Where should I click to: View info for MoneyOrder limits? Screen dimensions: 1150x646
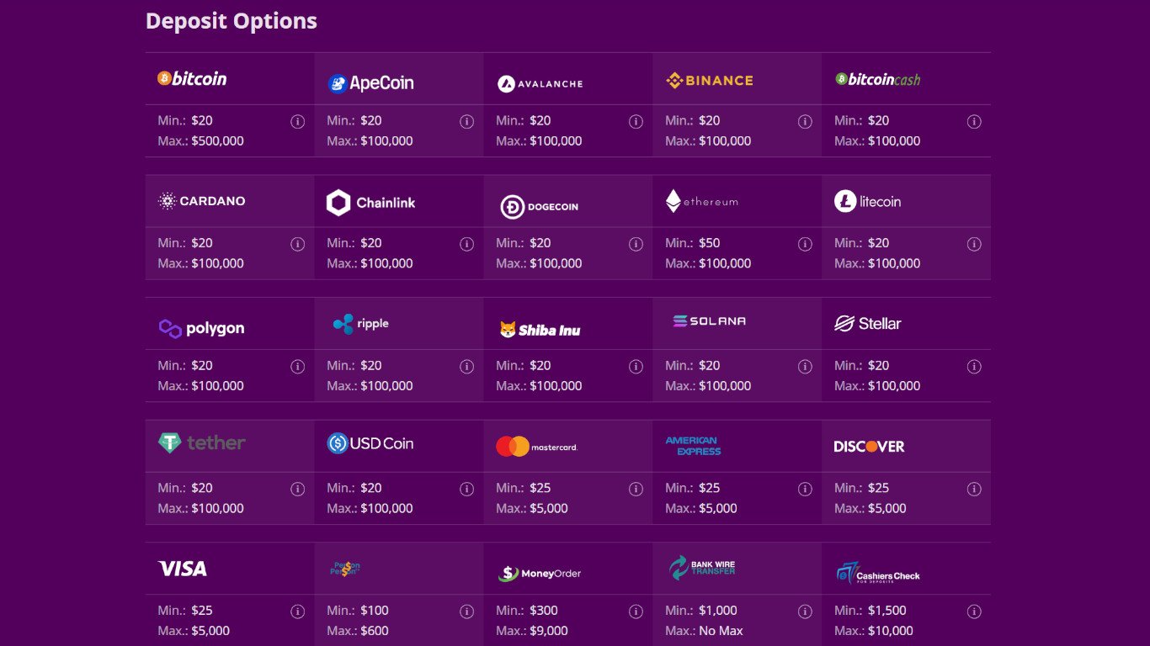tap(636, 612)
